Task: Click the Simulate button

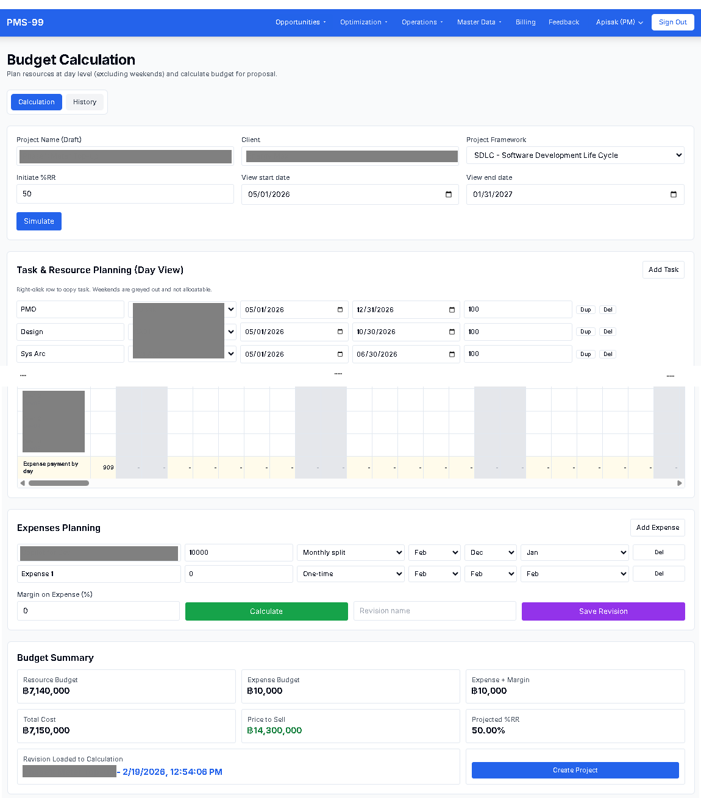Action: (x=39, y=221)
